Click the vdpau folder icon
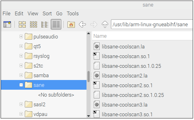 [x=29, y=114]
